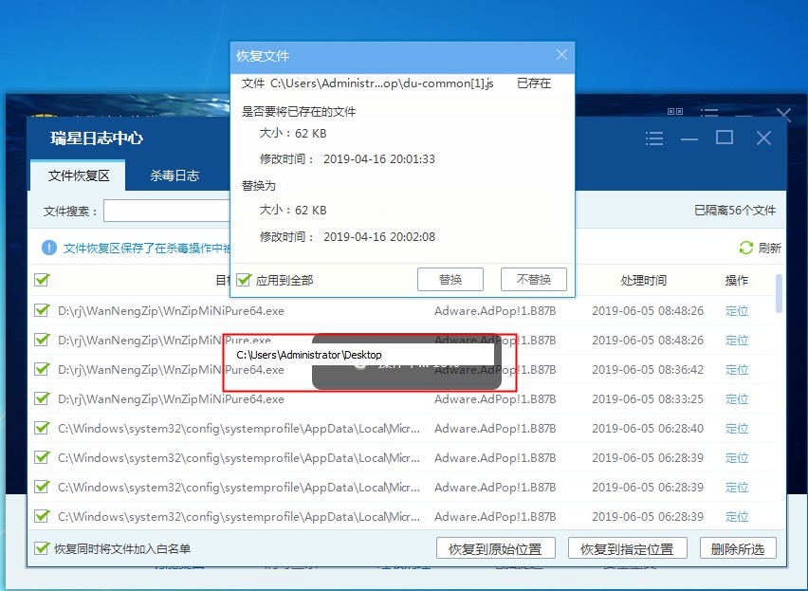This screenshot has height=591, width=808.
Task: Close the 瑞星日志中心 window
Action: click(x=763, y=138)
